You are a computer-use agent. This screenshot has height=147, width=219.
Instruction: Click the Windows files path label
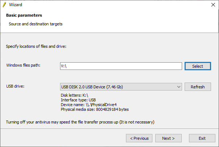[23, 65]
